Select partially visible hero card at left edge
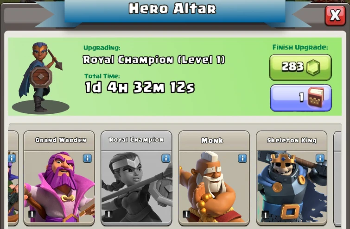 click(13, 178)
